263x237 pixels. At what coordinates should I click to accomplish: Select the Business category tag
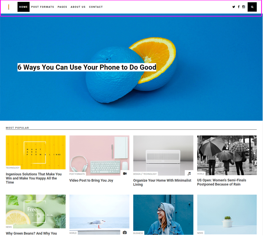pyautogui.click(x=138, y=233)
